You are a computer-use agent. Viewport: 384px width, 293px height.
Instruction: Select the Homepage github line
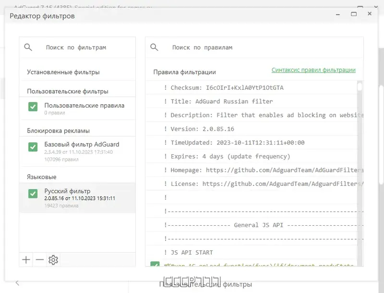coord(252,170)
